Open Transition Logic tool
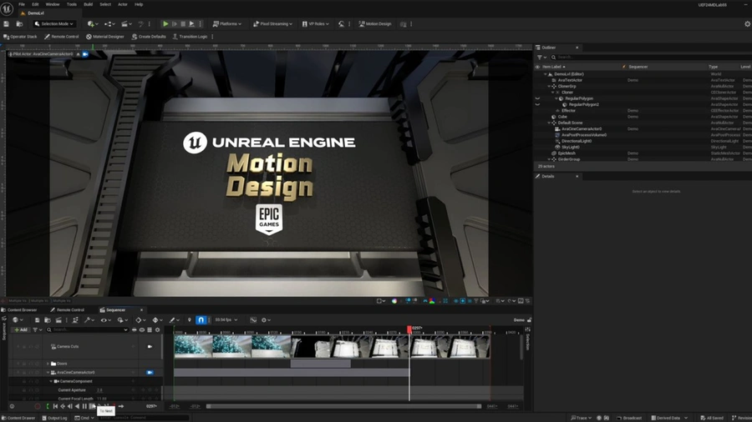 coord(190,37)
